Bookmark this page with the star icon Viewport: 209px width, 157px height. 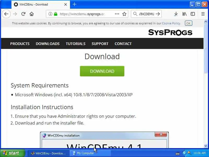coord(124,14)
